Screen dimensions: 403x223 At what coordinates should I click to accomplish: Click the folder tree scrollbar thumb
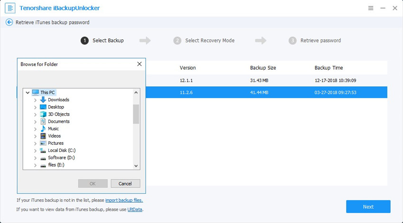tap(136, 114)
